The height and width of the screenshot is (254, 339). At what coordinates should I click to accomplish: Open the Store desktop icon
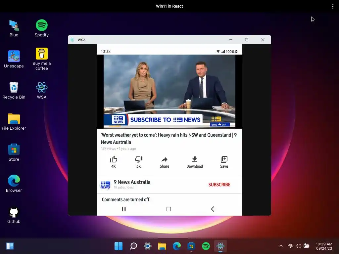[14, 153]
